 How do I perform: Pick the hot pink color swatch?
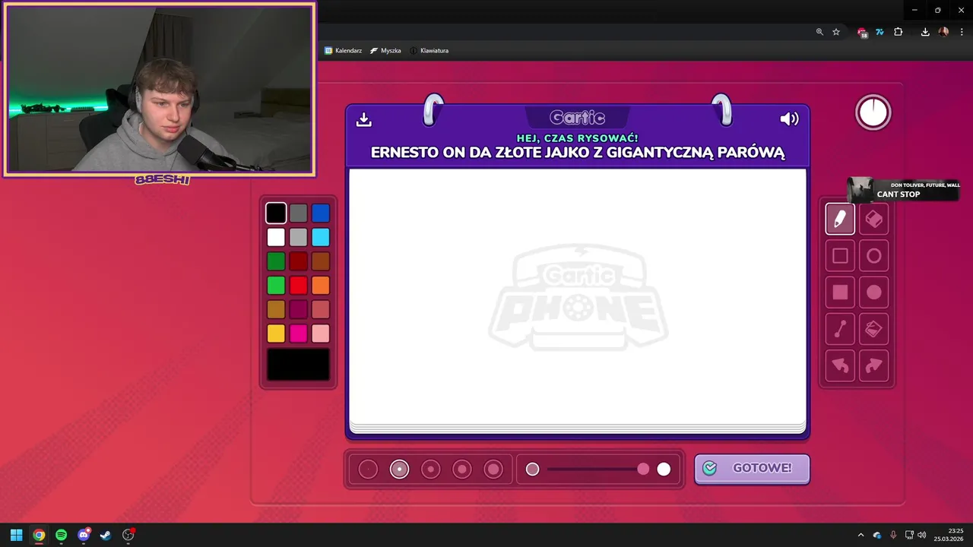pos(298,334)
